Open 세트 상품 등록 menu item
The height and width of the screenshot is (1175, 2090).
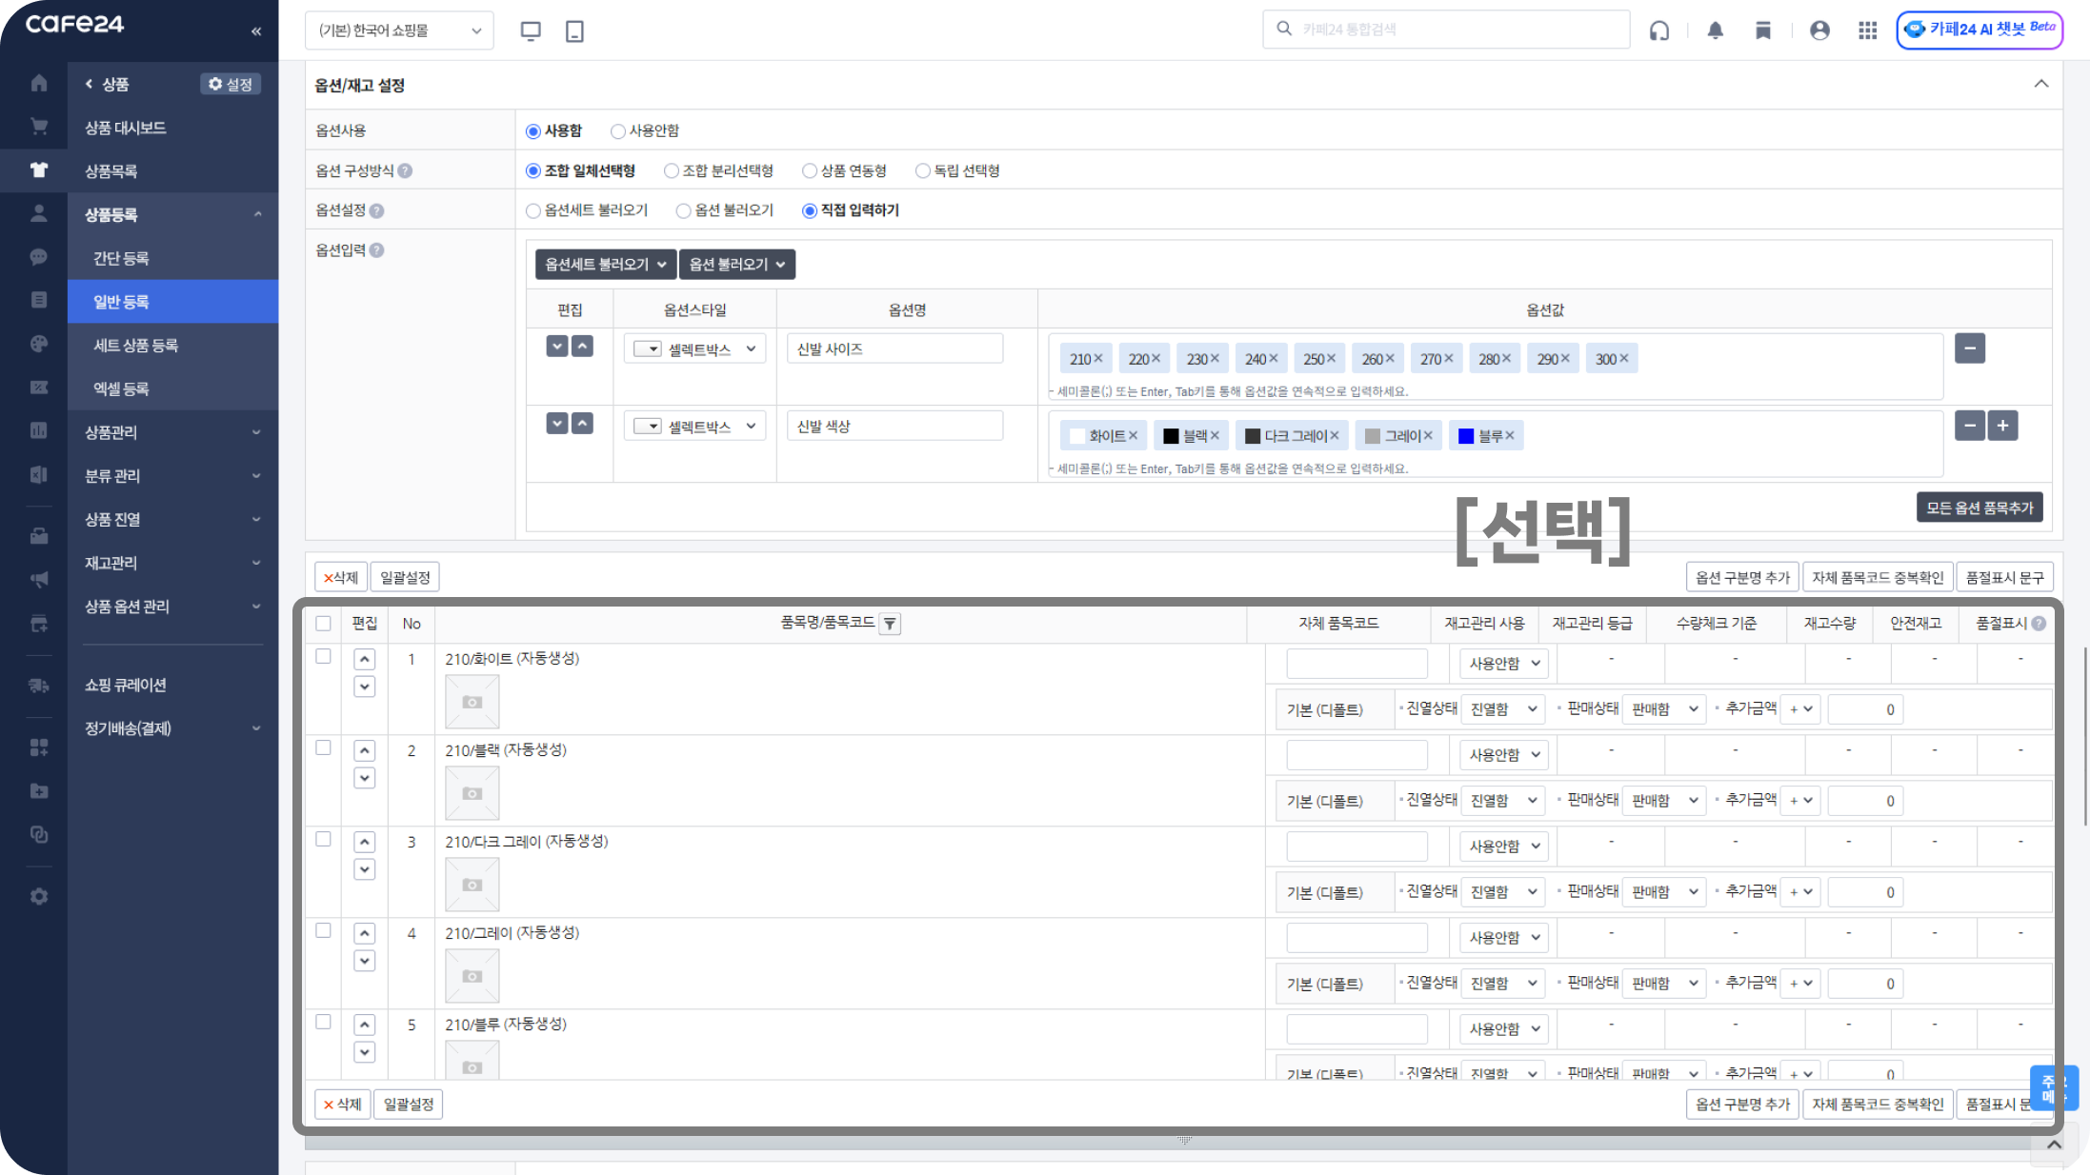136,346
